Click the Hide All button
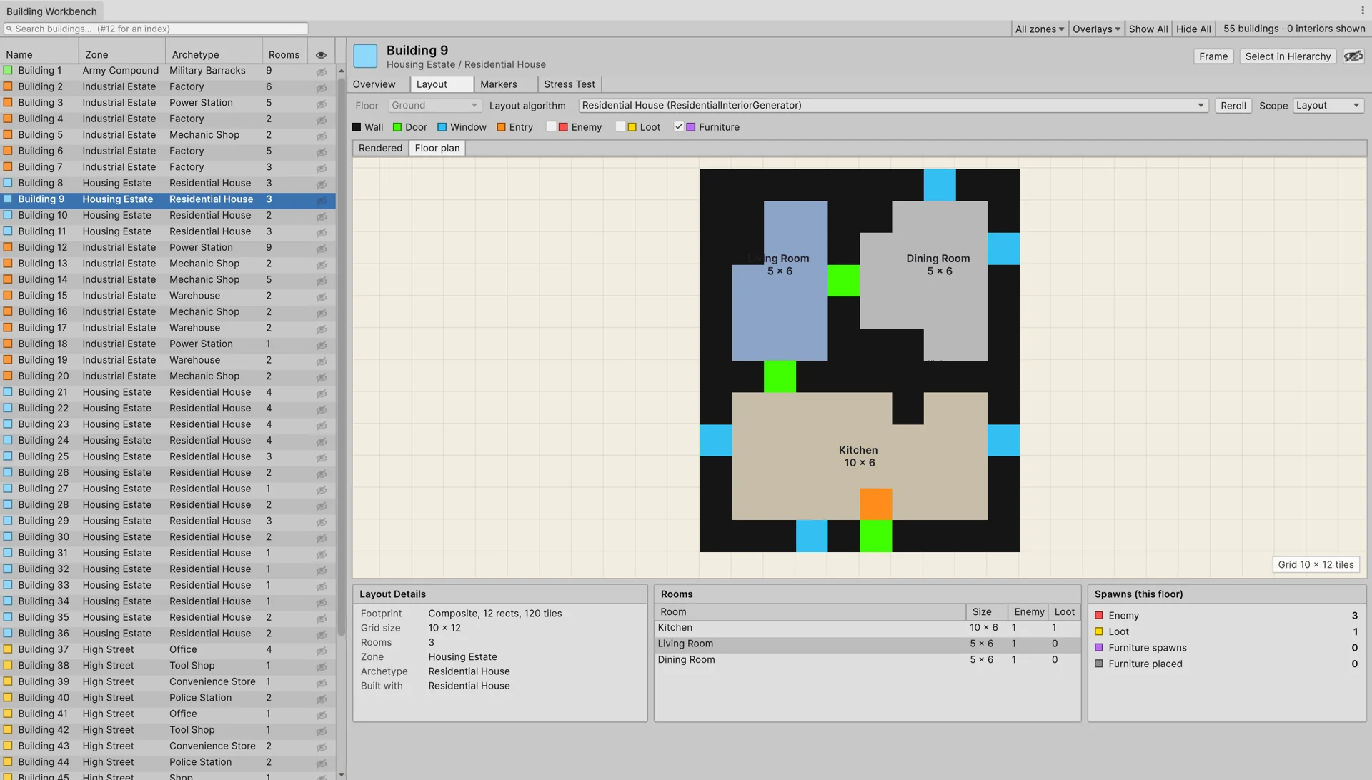The image size is (1372, 780). (x=1193, y=29)
